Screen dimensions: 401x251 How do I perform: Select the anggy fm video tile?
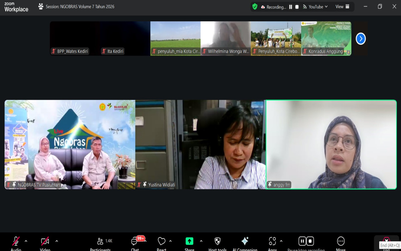click(x=331, y=144)
